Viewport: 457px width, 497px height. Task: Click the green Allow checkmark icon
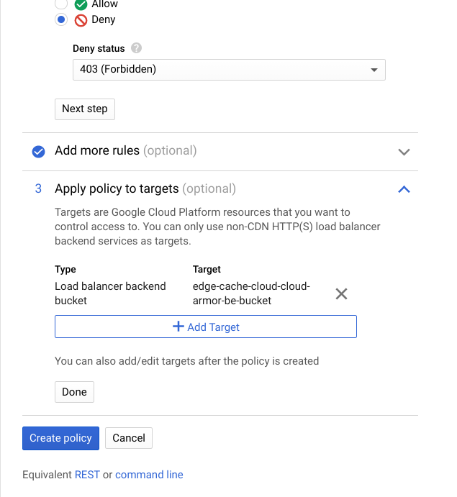(81, 4)
